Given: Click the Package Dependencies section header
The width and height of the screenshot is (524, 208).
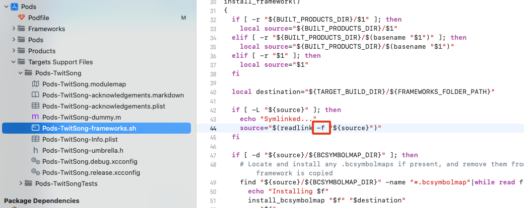Looking at the screenshot, I should coord(42,200).
